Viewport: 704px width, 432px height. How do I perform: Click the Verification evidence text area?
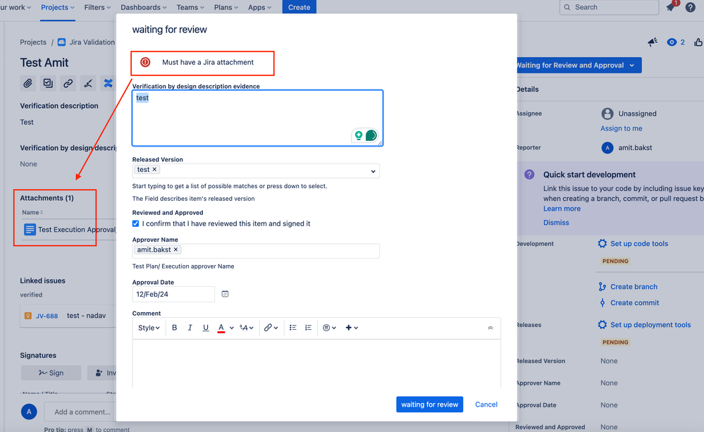point(257,118)
